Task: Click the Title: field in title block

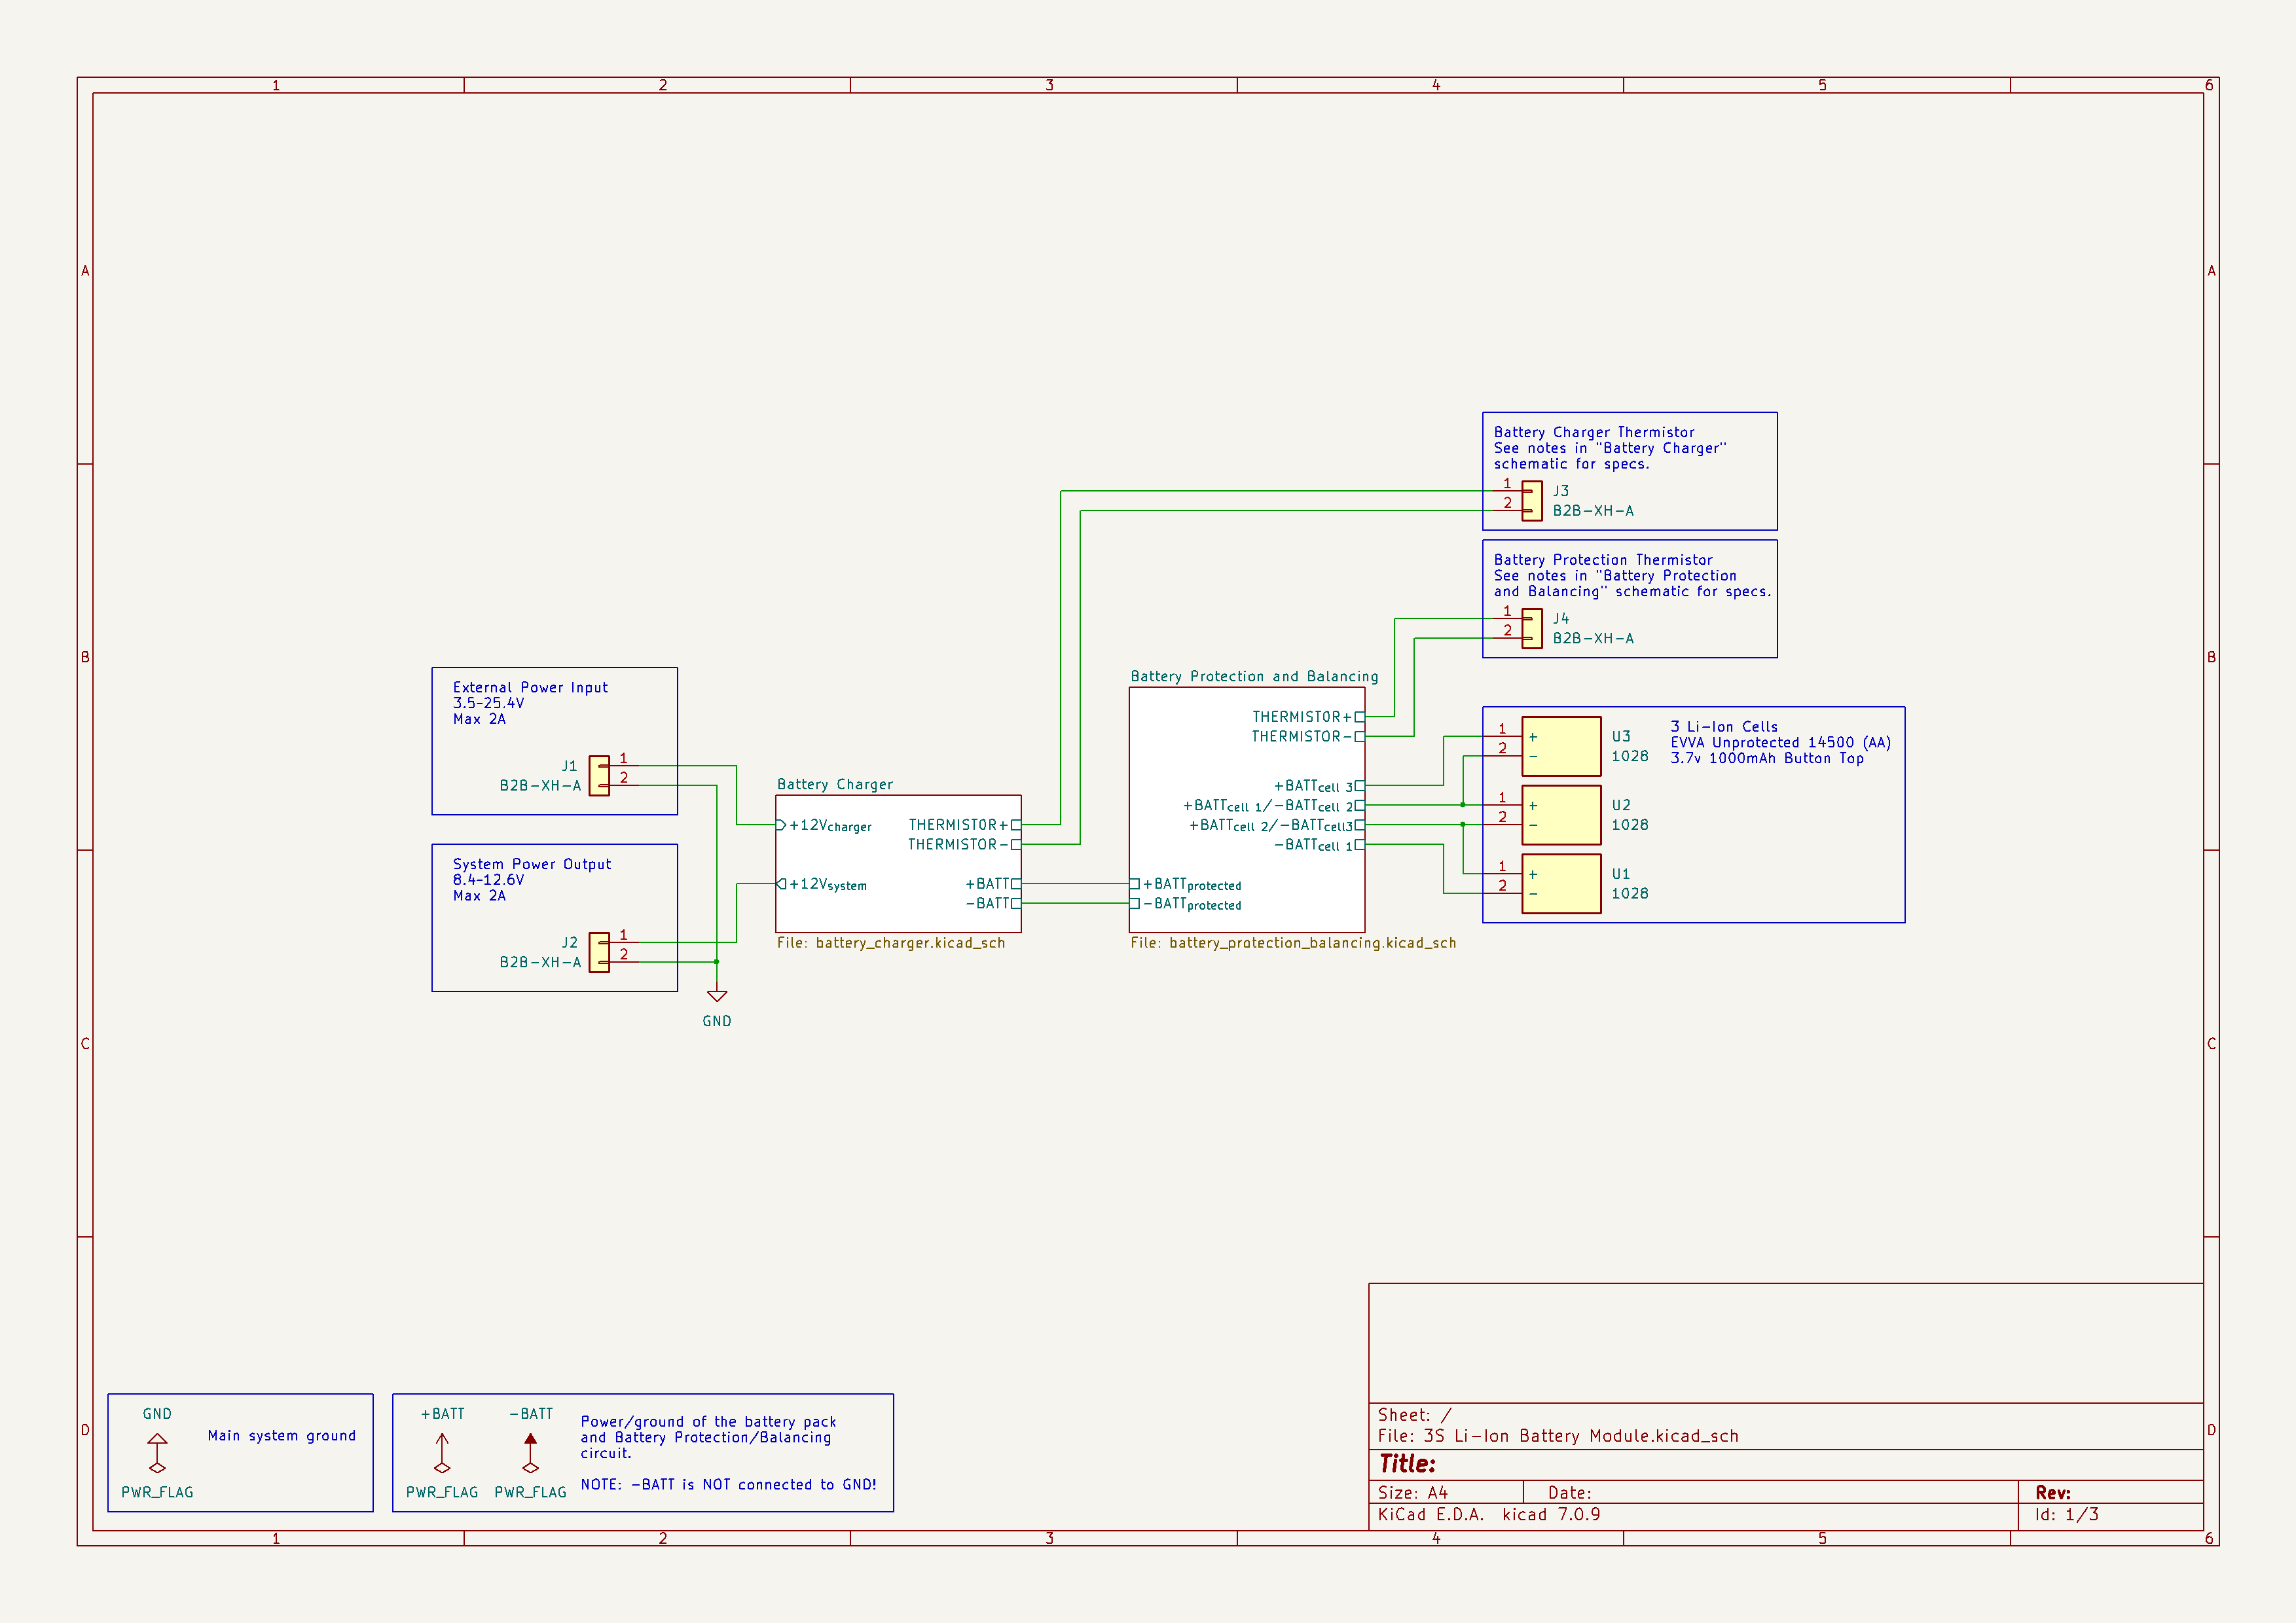Action: click(x=1407, y=1464)
